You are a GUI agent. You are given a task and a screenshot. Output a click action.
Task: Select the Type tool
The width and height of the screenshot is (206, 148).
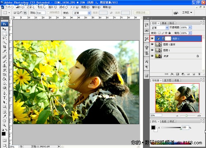(x=5, y=98)
